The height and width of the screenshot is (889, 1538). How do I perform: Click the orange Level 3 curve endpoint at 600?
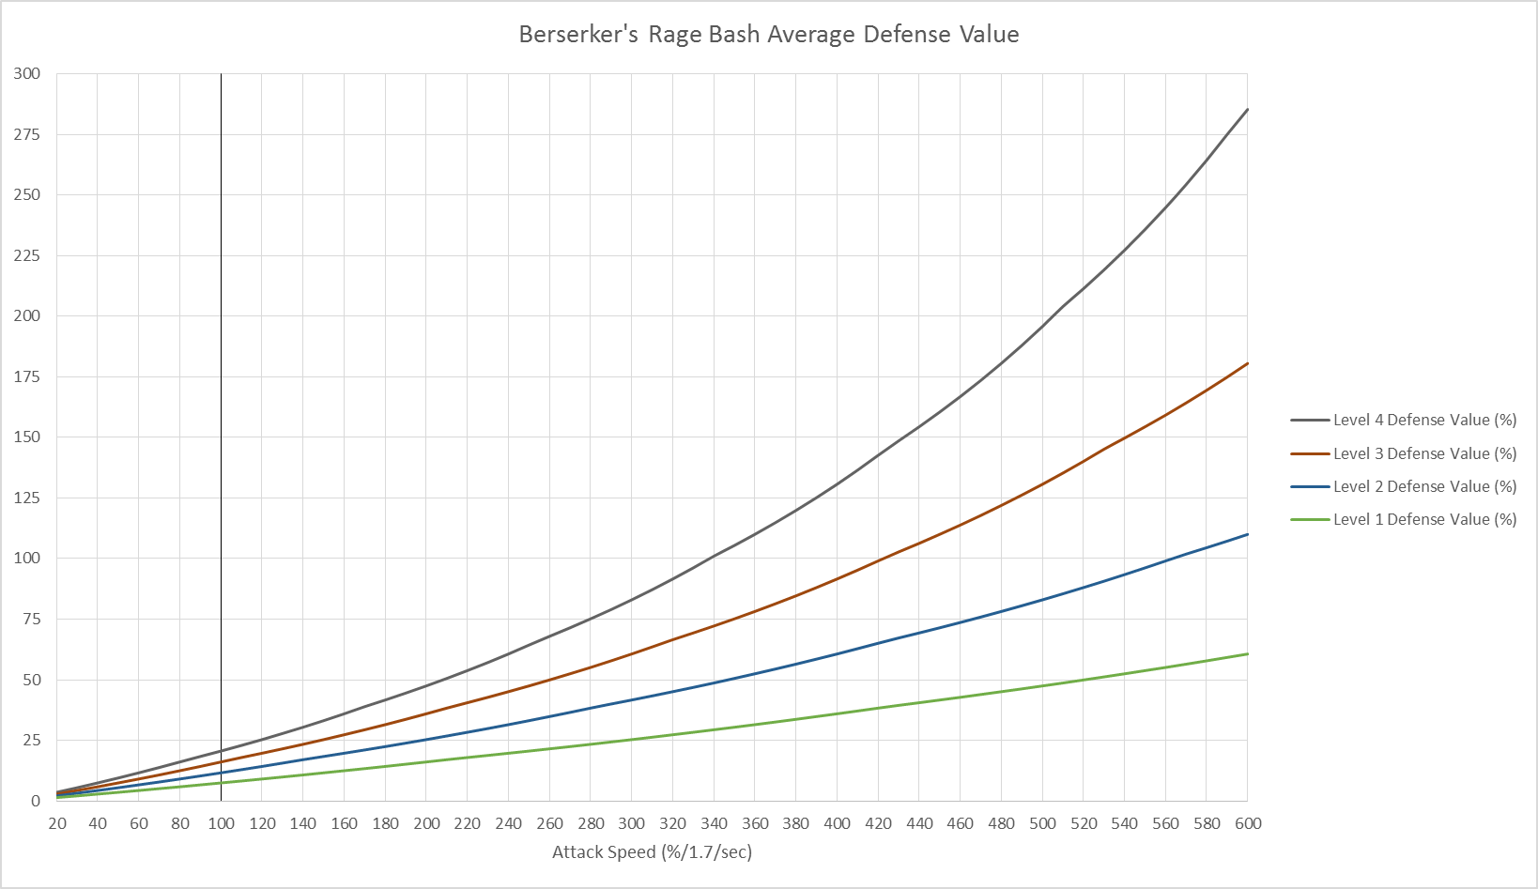pyautogui.click(x=1247, y=363)
